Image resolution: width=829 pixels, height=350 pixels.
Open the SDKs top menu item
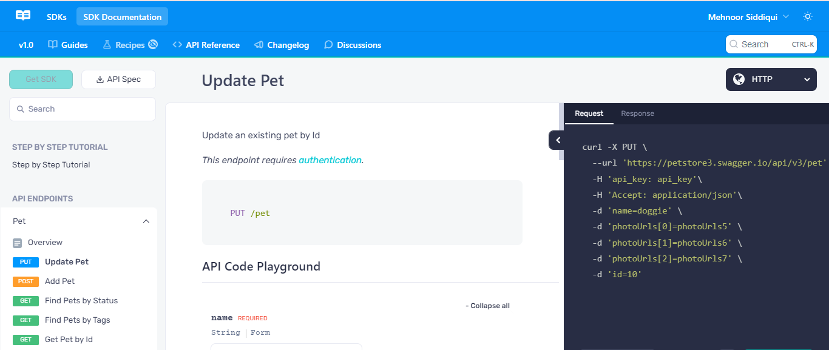click(56, 17)
